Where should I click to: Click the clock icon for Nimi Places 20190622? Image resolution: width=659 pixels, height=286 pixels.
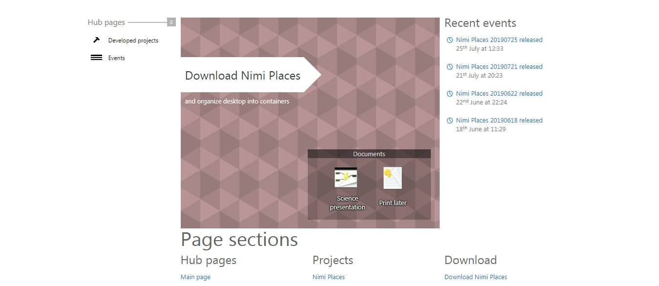tap(450, 94)
